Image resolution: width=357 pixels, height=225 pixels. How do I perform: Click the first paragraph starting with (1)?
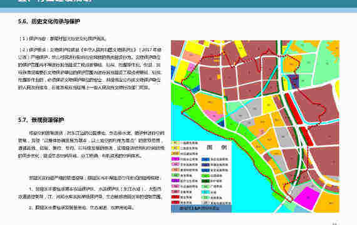[63, 38]
